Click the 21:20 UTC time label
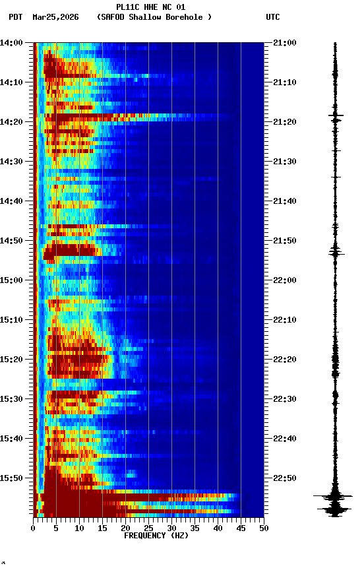The image size is (364, 570). point(285,122)
